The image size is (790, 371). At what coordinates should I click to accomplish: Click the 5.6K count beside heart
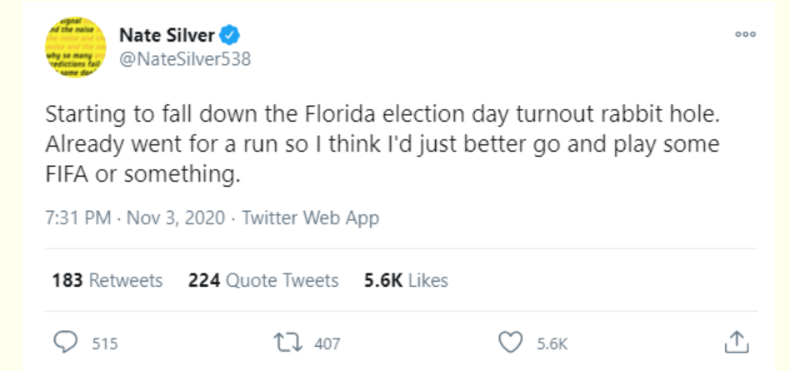552,343
